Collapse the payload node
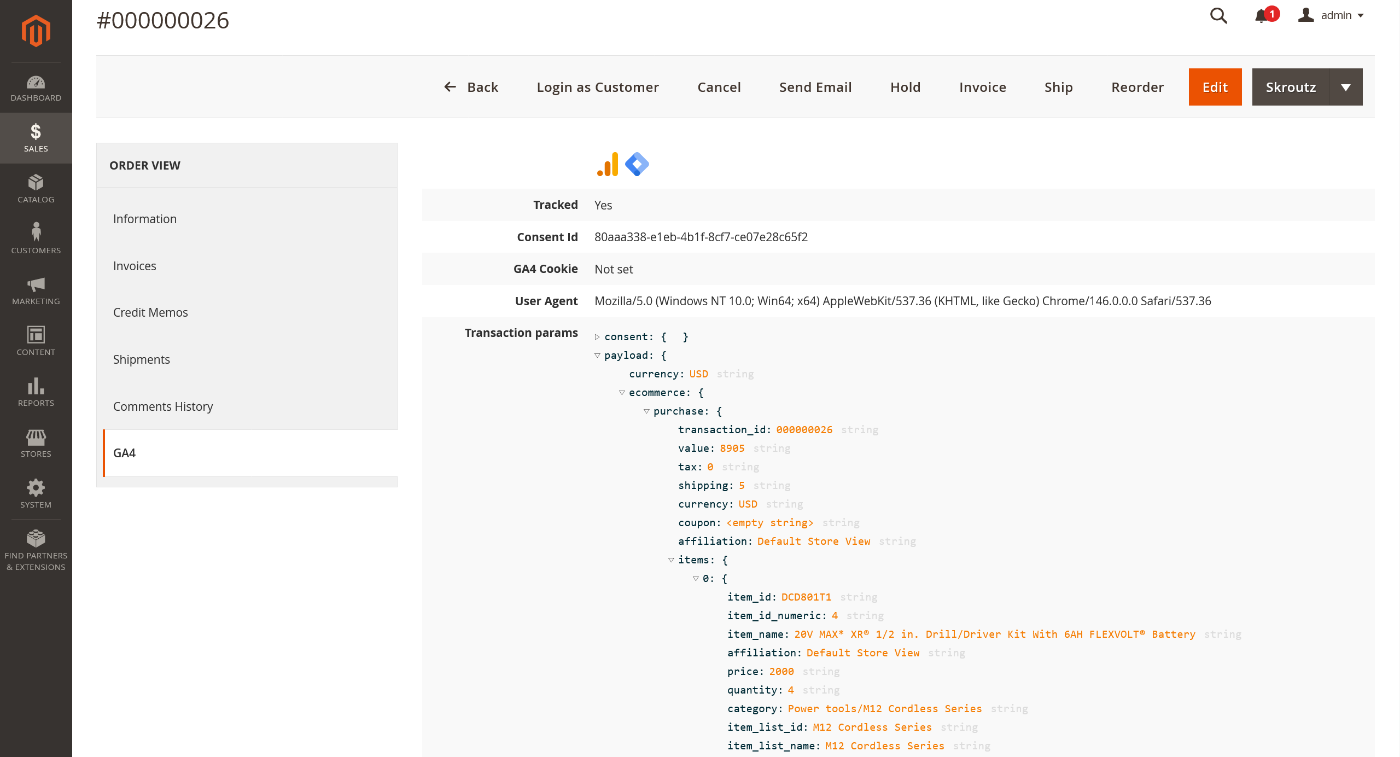Image resolution: width=1400 pixels, height=757 pixels. point(597,356)
